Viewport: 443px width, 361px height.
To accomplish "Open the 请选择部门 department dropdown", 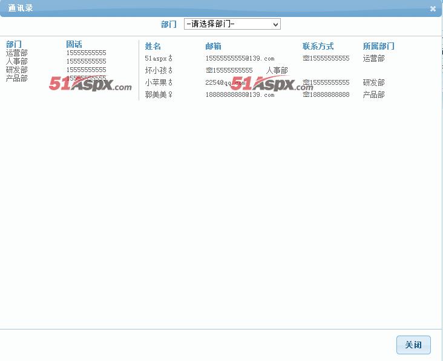I will (x=232, y=24).
